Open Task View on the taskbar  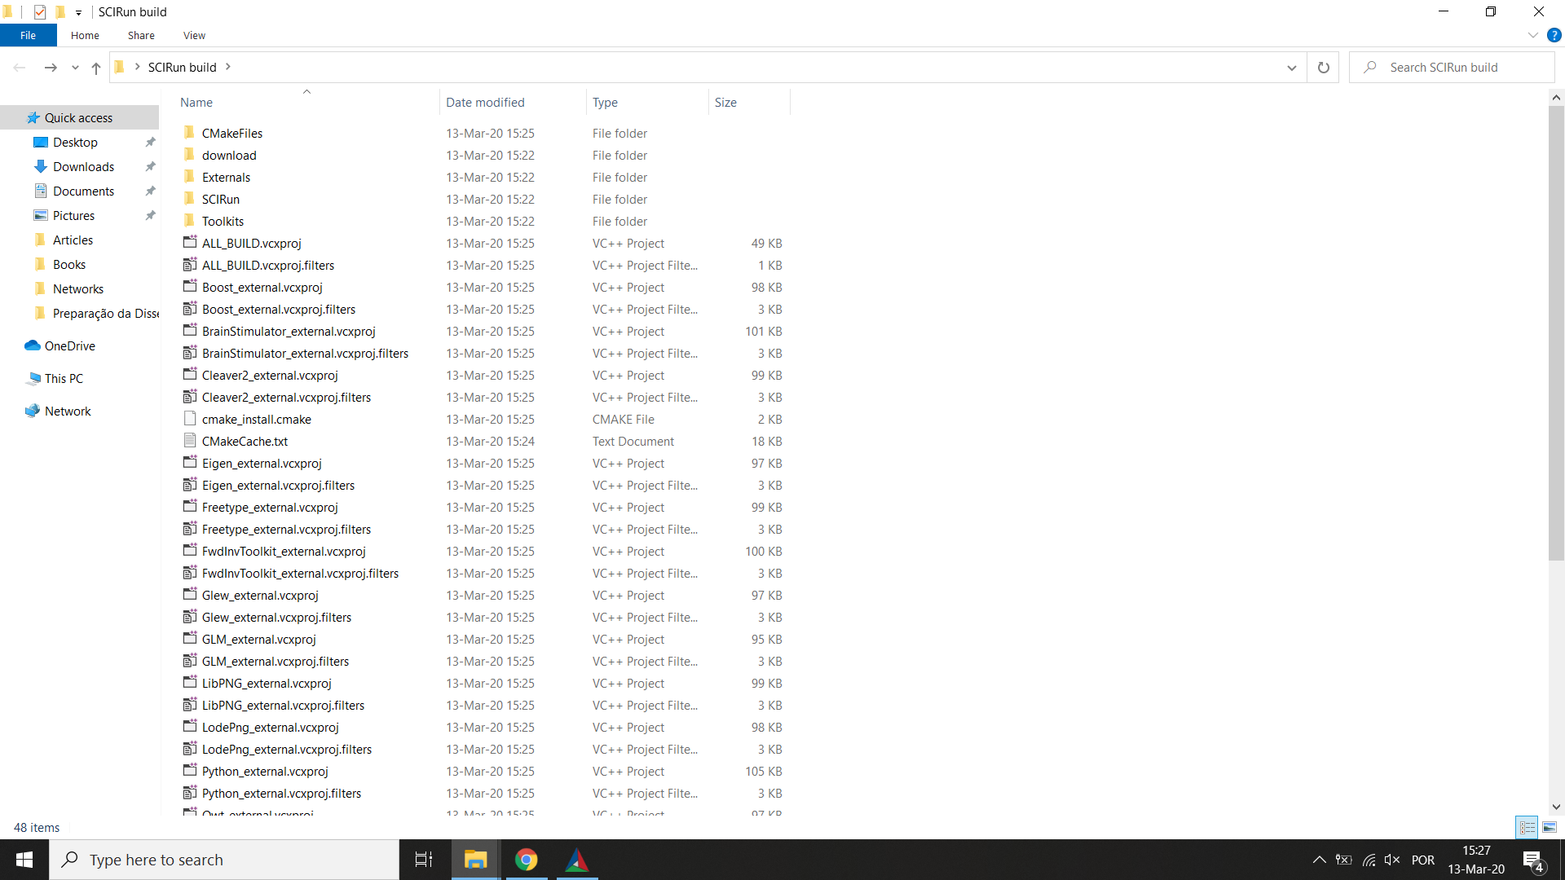coord(424,860)
